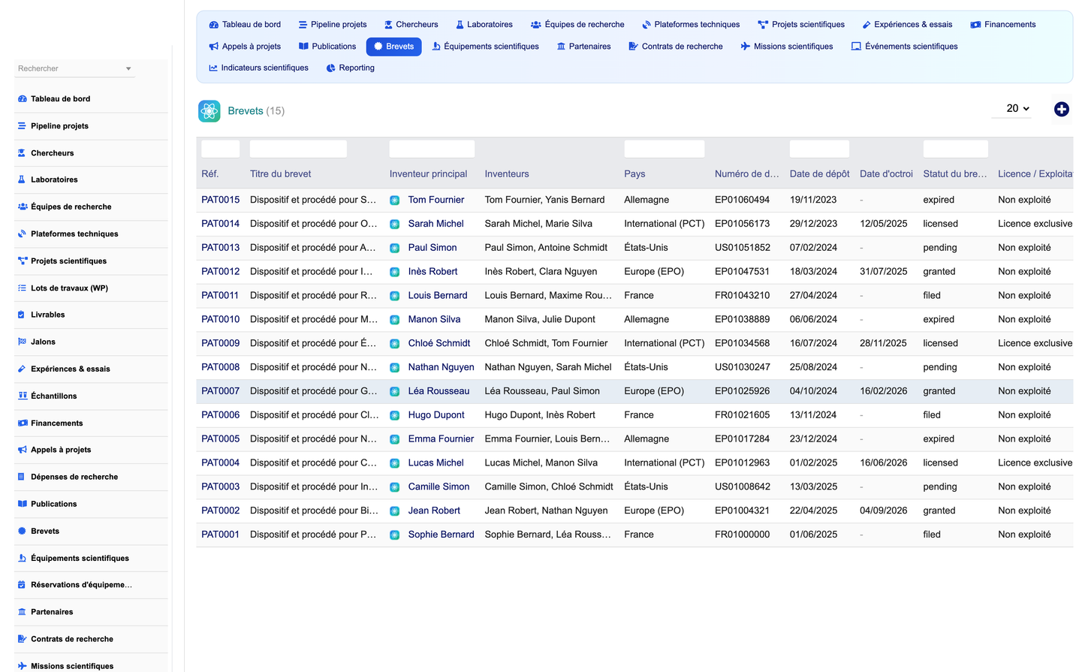
Task: Open inventor Sophie Bernard link
Action: click(x=441, y=535)
